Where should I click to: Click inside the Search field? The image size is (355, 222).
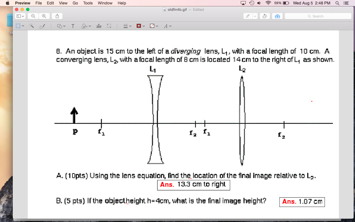coord(318,16)
